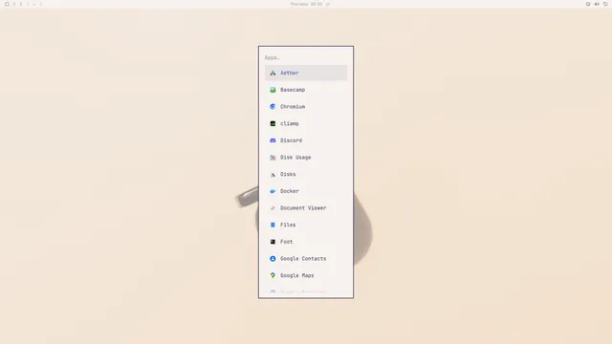Launch Aether from the app list
The image size is (612, 344).
coord(306,73)
